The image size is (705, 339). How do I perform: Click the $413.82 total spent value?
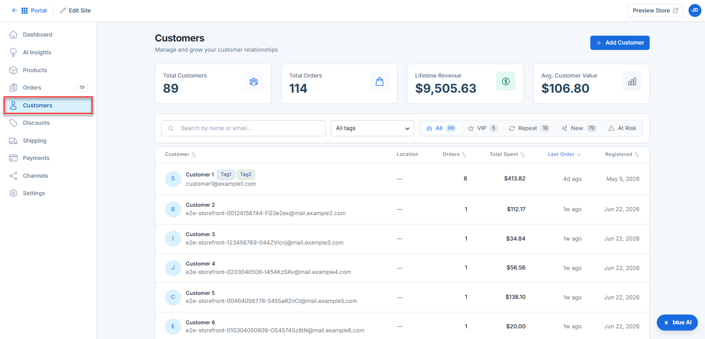pyautogui.click(x=514, y=179)
